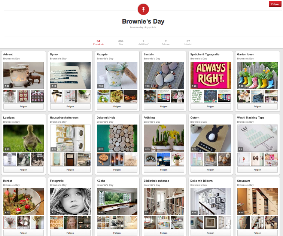Click the red pin profile icon
Image resolution: width=283 pixels, height=236 pixels.
(x=143, y=9)
